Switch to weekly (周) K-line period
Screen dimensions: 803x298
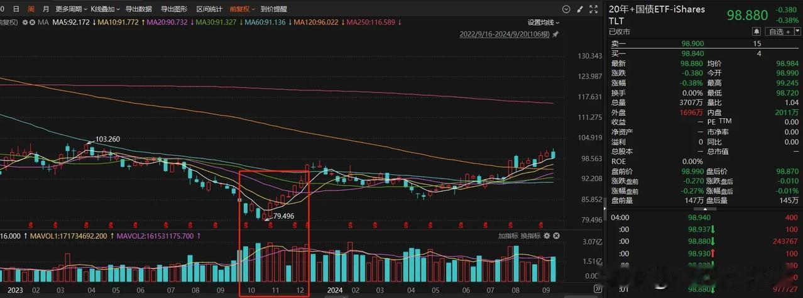tap(31, 9)
